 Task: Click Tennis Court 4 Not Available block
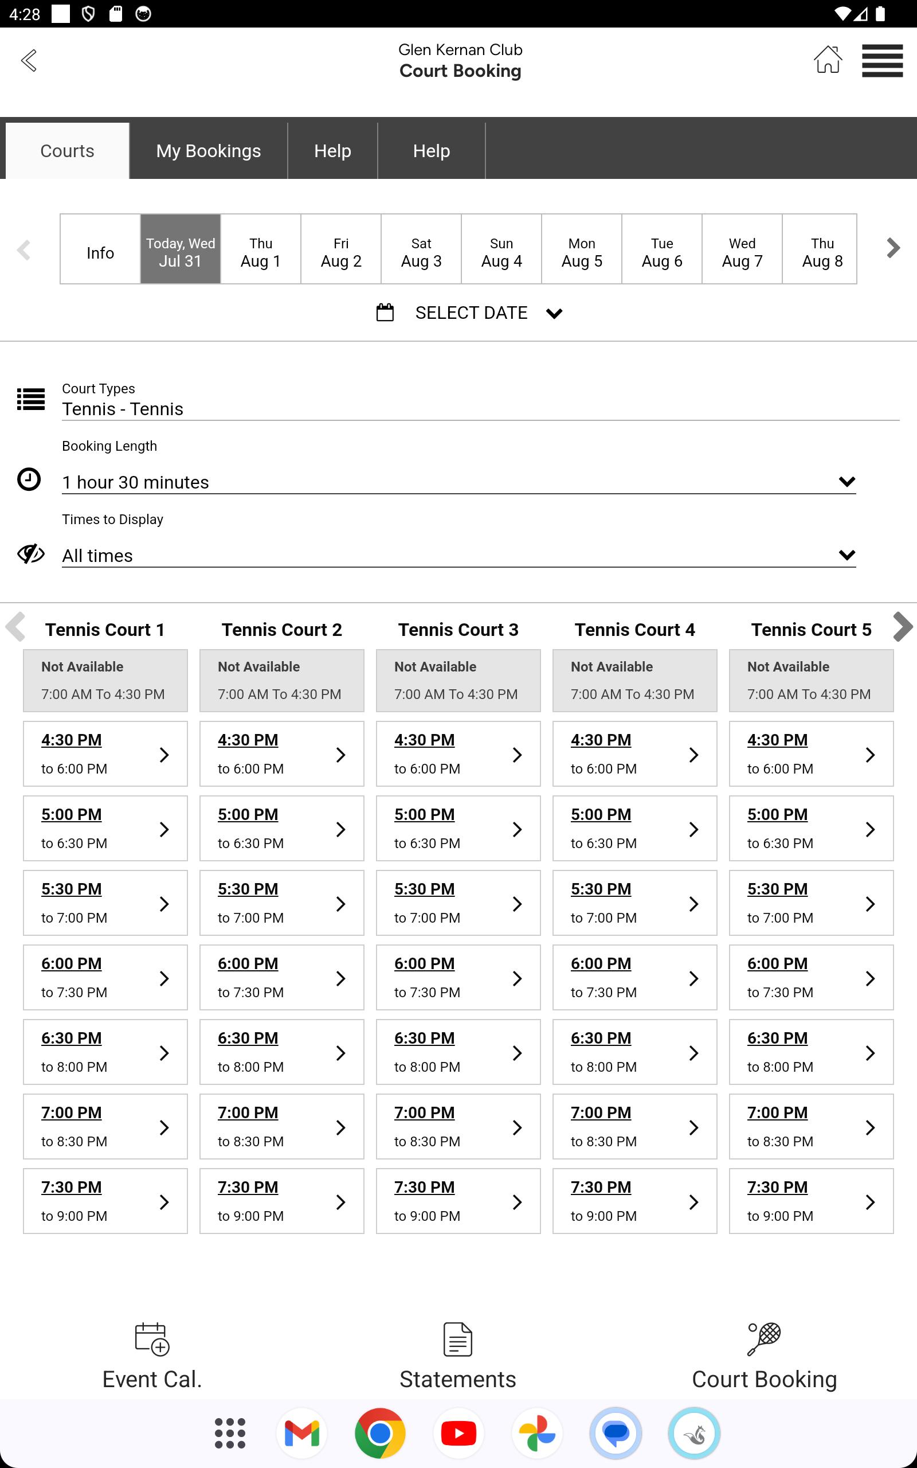click(634, 681)
